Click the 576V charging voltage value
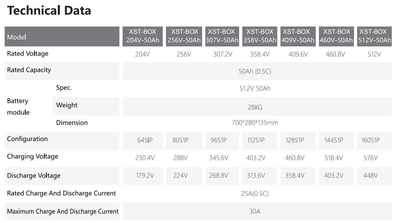The width and height of the screenshot is (399, 223). click(x=370, y=158)
